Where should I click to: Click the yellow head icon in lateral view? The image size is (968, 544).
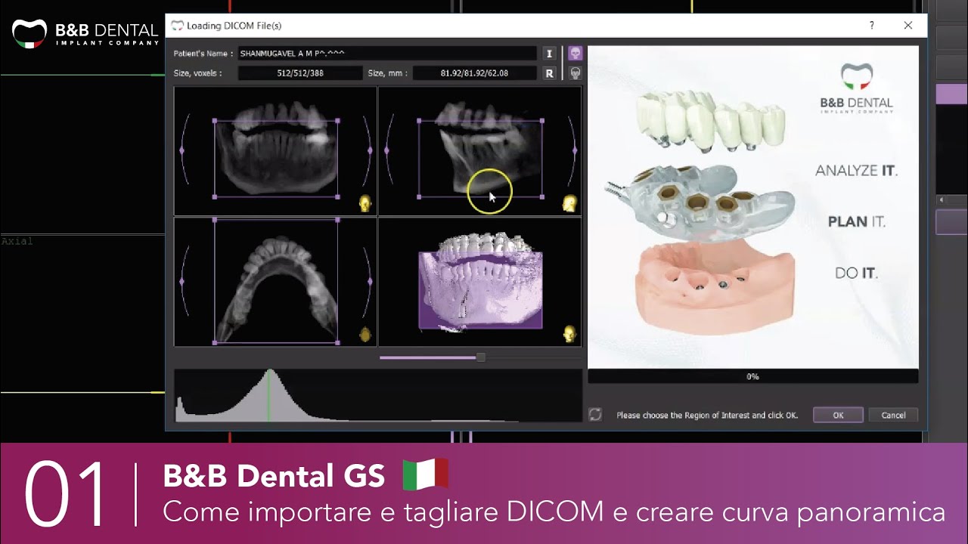tap(569, 203)
